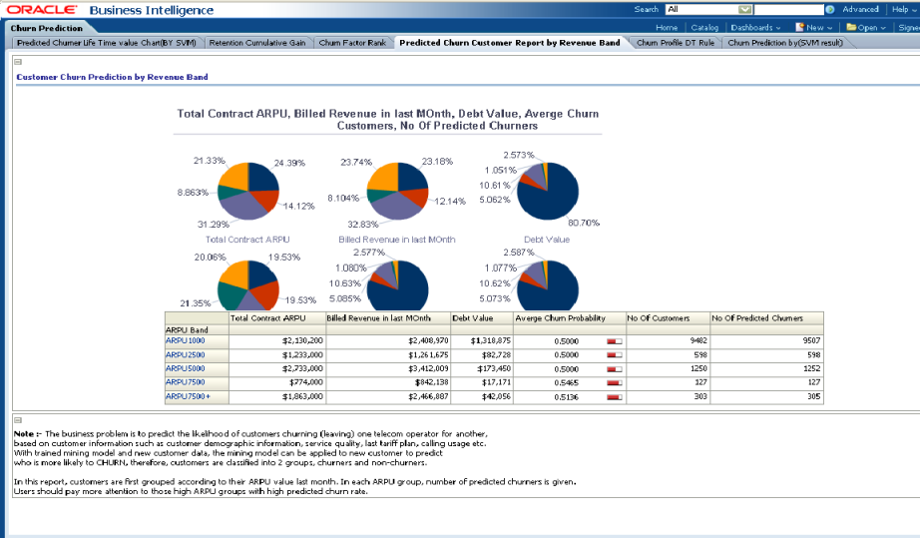Drill into ARPU2500 band link
The image size is (920, 538).
(x=185, y=355)
